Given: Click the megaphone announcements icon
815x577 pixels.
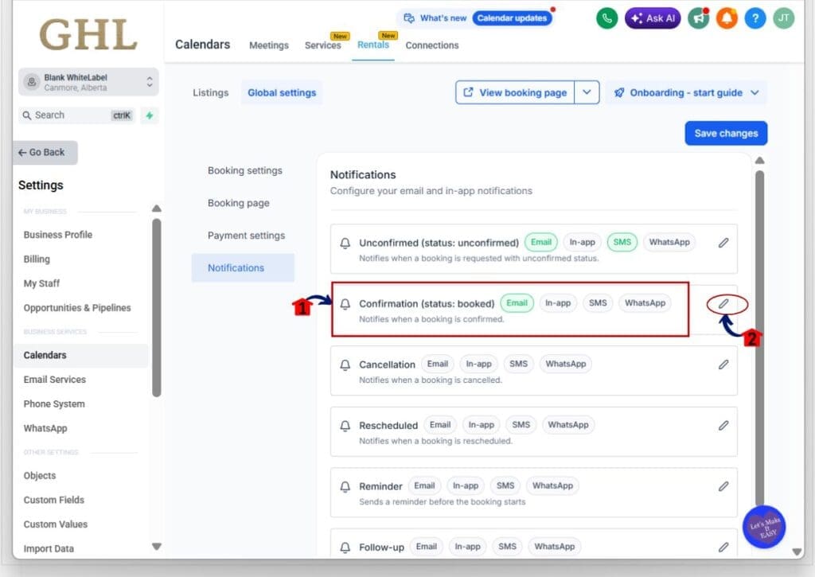Looking at the screenshot, I should point(698,18).
